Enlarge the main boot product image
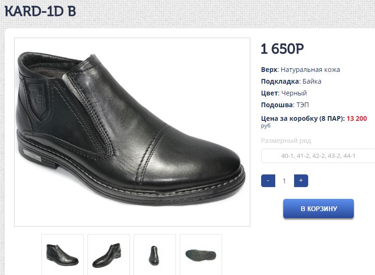The image size is (375, 275). point(132,132)
